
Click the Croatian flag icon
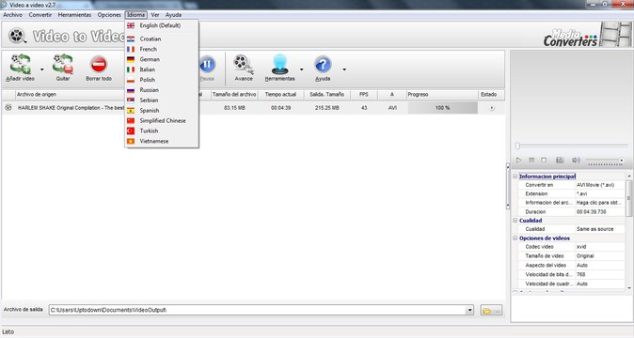(x=131, y=39)
